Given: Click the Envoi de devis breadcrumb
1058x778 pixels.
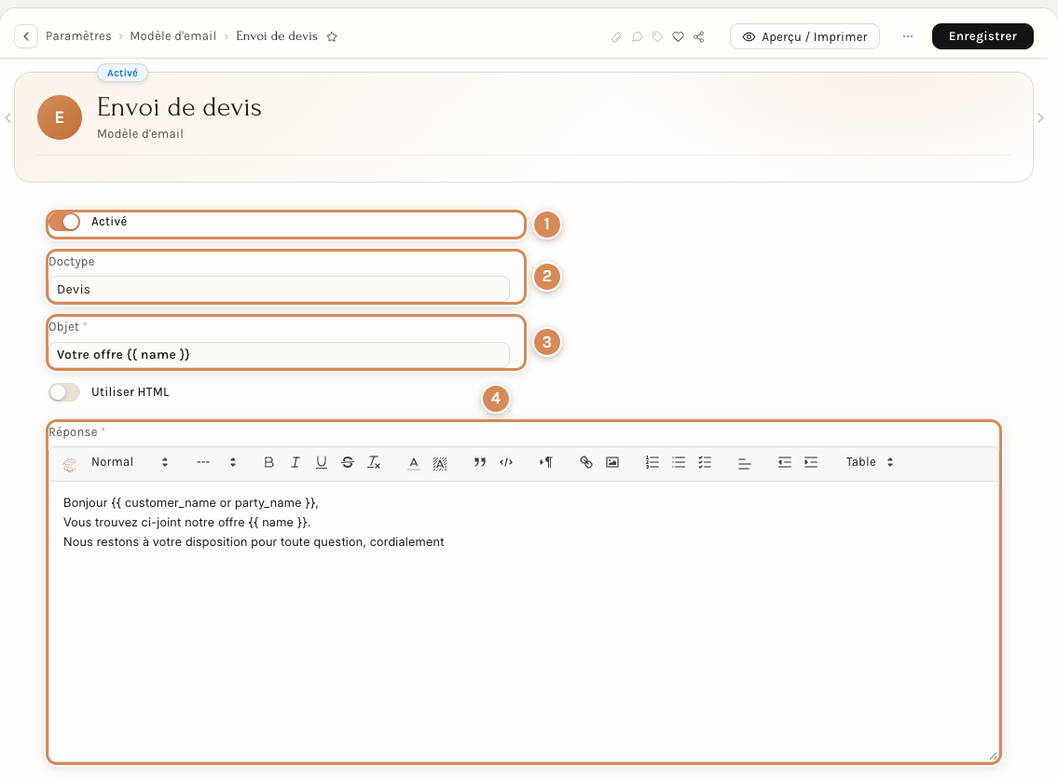Looking at the screenshot, I should [277, 36].
